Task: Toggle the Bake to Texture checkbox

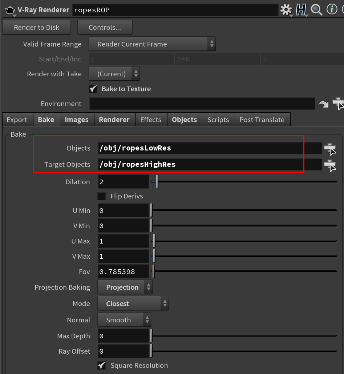Action: pyautogui.click(x=93, y=89)
